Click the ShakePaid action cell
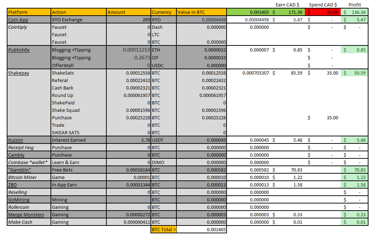This screenshot has height=239, width=382. coord(79,103)
